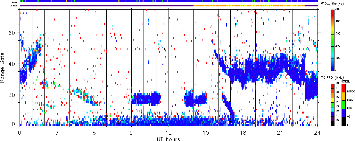
Task: Click the scatter band between 9 and 11 UT
Action: 145,98
